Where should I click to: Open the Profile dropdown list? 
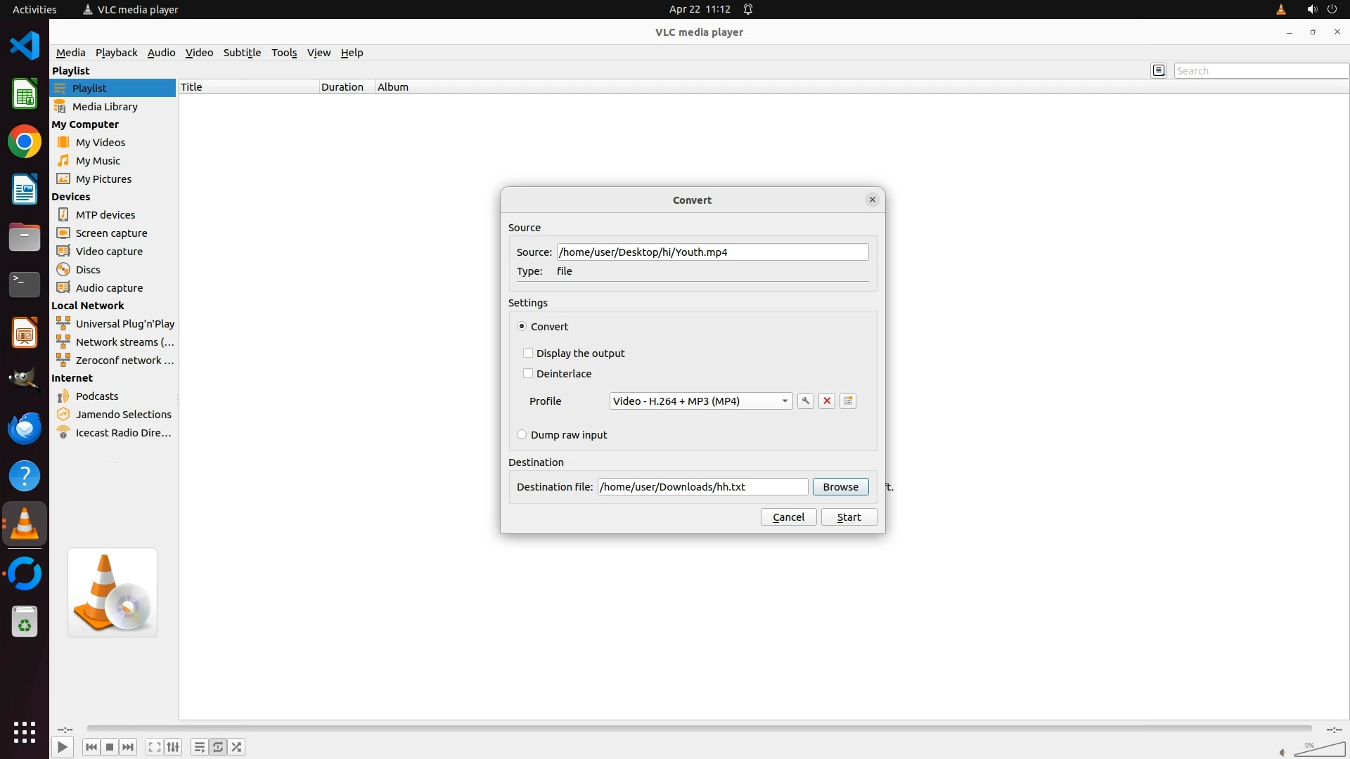[700, 401]
